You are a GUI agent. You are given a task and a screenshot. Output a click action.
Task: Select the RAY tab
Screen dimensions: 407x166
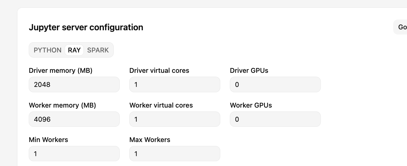(74, 50)
